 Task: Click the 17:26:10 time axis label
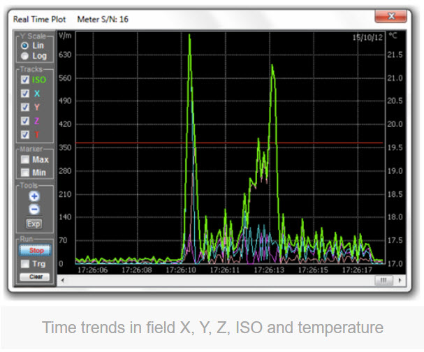pyautogui.click(x=181, y=270)
